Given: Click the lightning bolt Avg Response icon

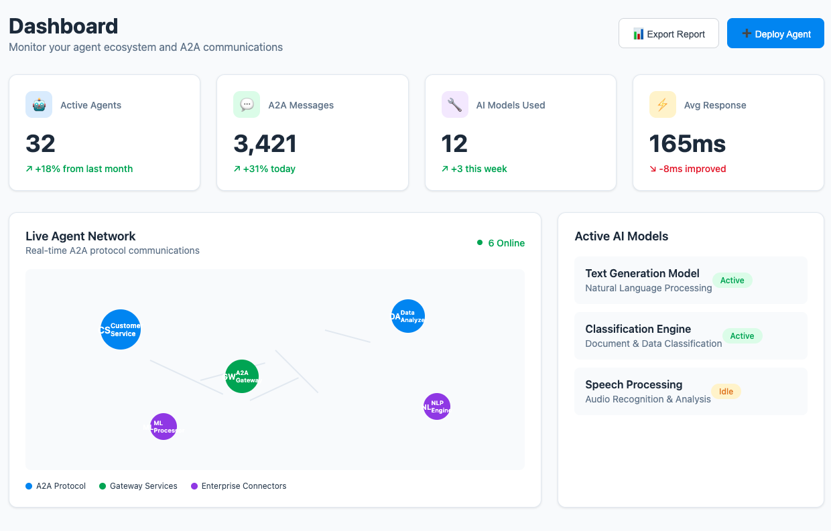Looking at the screenshot, I should tap(662, 105).
